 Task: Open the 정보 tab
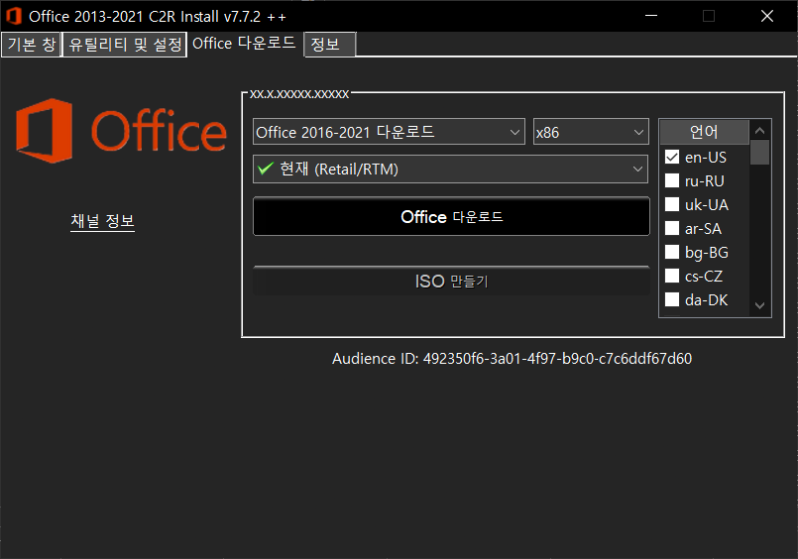click(x=330, y=44)
